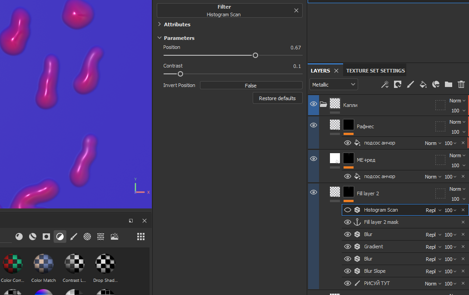Select the Color Match filter thumbnail
This screenshot has height=295, width=469.
click(x=44, y=263)
